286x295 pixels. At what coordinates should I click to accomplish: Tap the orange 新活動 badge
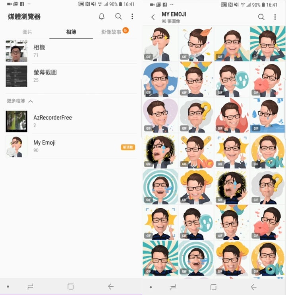128,147
